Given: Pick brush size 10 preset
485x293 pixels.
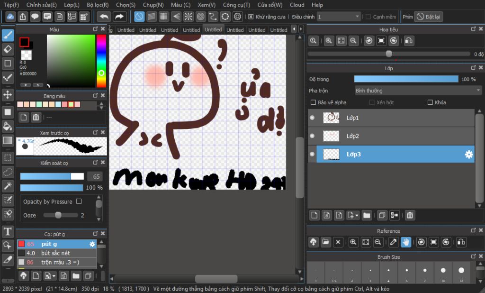Looking at the screenshot, I should tap(443, 273).
